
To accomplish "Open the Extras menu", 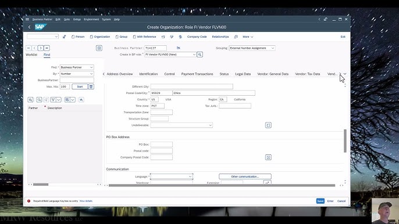I will 77,19.
